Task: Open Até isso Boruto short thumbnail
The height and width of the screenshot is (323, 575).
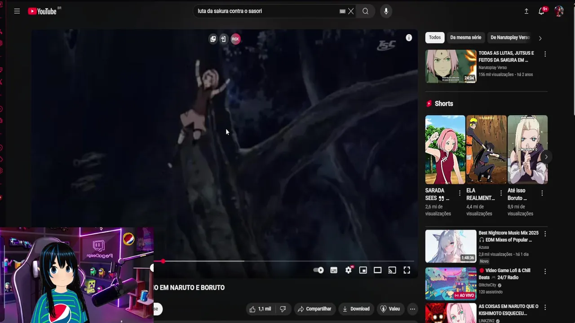Action: click(x=527, y=150)
